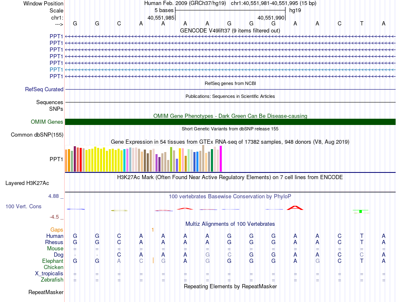This screenshot has width=396, height=302.
Task: Click the -4.5 lower conservation scale value
Action: tap(54, 217)
